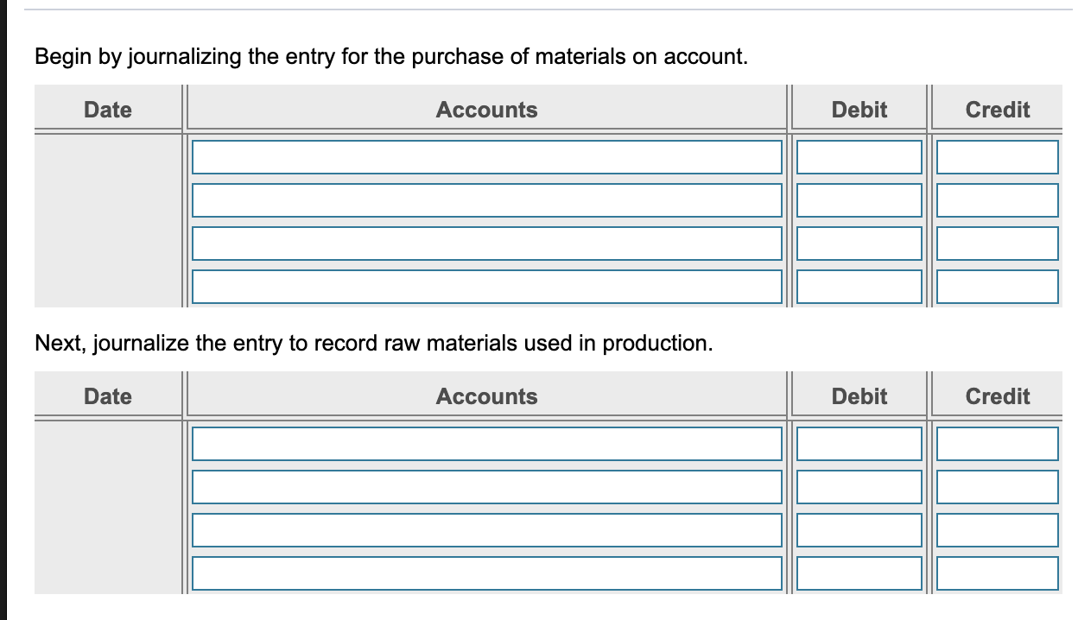This screenshot has height=620, width=1078.
Task: Click first Accounts field in raw-materials-used table
Action: 487,443
